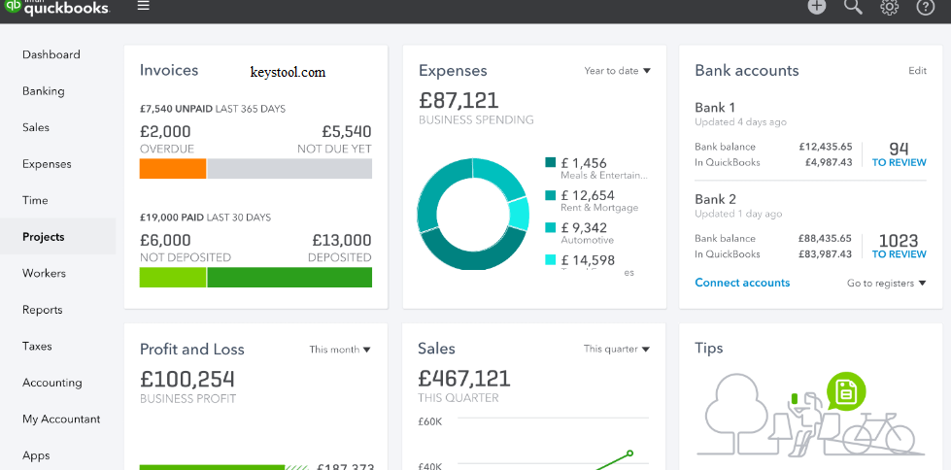Click the £7,540 UNPAID LAST 365 DAYS label
This screenshot has height=470, width=951.
click(x=213, y=109)
